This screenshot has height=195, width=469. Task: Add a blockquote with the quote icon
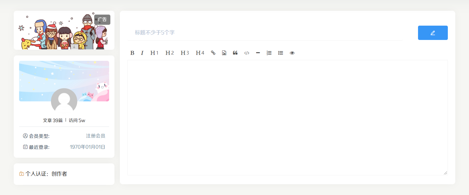235,53
